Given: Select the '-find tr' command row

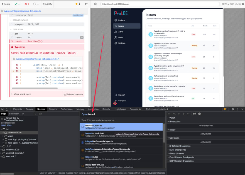Looking at the screenshot, I should (x=47, y=37).
